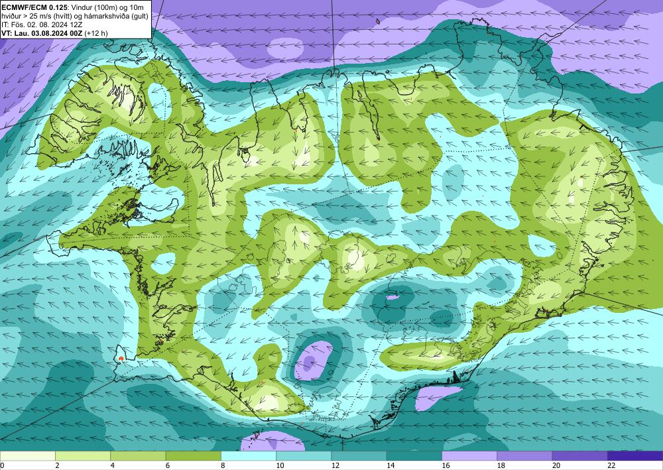Click the legend label '22'
663x470 pixels.
pos(612,465)
